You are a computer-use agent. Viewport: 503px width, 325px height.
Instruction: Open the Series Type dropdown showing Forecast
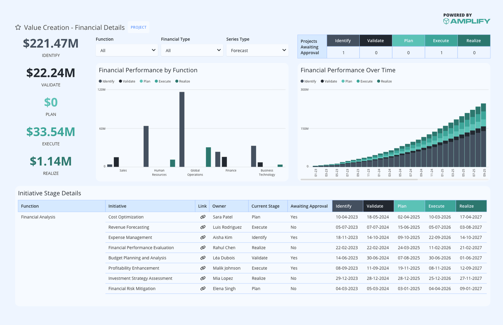[x=257, y=50]
